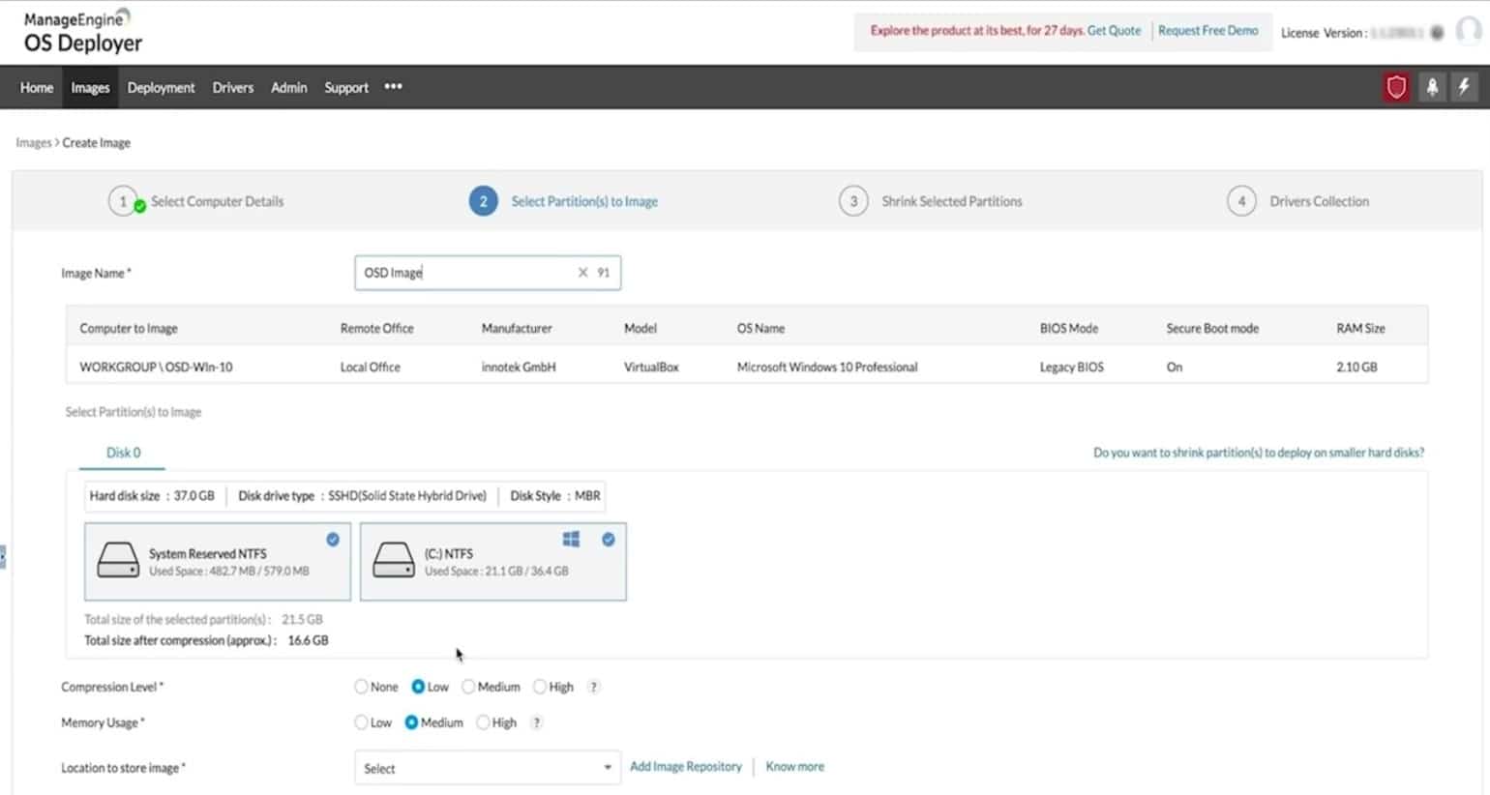
Task: Clear the Image Name field with X
Action: tap(582, 273)
